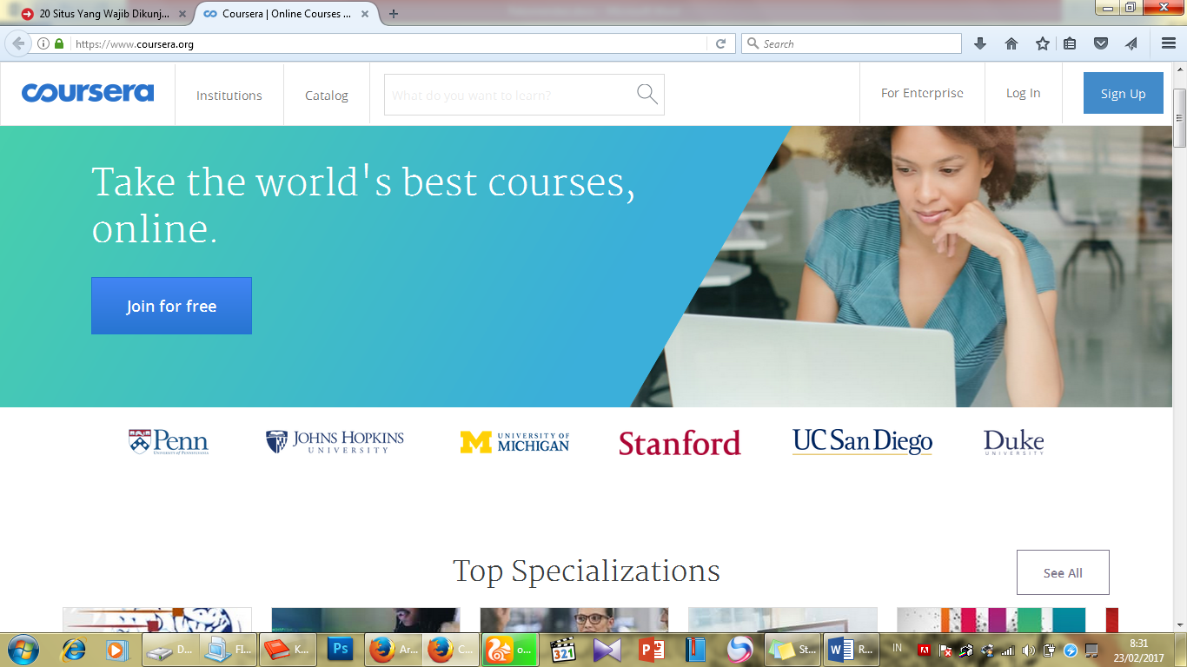Bookmark this page with star icon
The image size is (1187, 667).
coord(1043,43)
